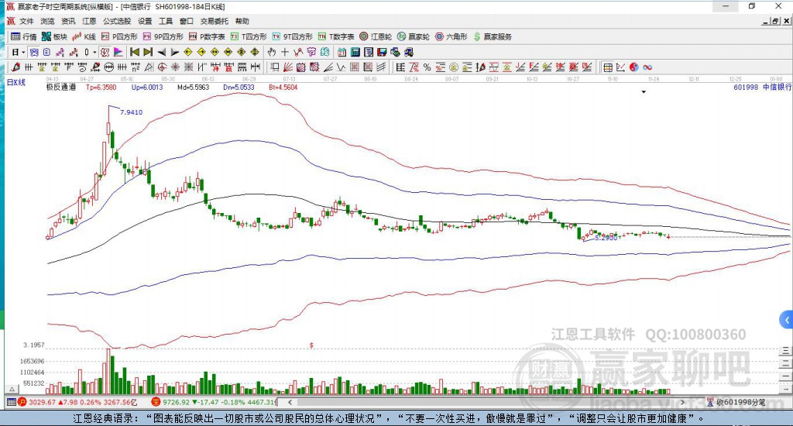Image resolution: width=793 pixels, height=426 pixels.
Task: Expand the dropdown arrow next to 0
Action: (x=94, y=52)
